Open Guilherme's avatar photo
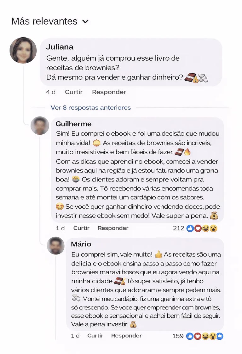 click(x=40, y=125)
